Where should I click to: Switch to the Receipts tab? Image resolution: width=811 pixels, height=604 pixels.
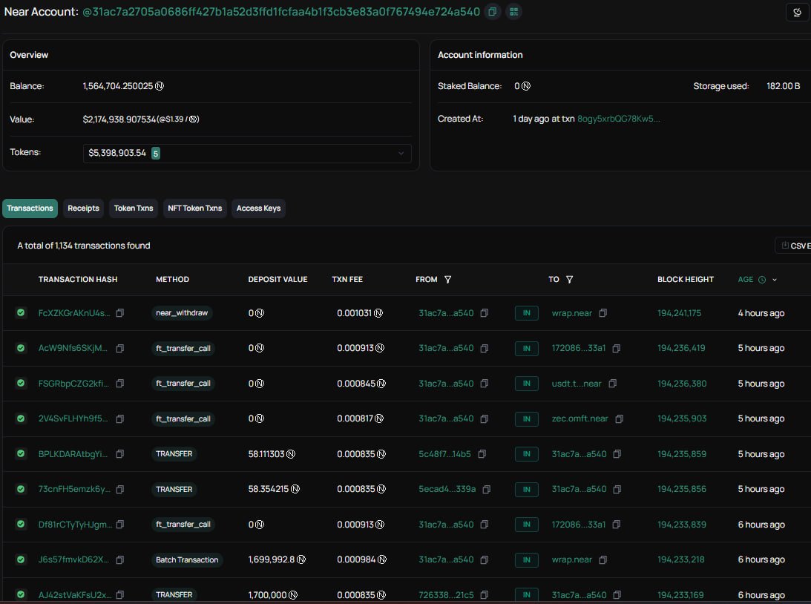[x=83, y=209]
